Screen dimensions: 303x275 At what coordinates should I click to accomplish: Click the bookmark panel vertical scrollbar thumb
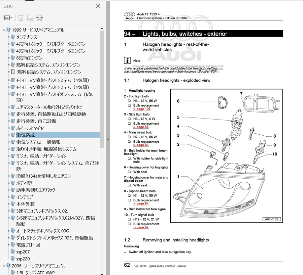point(102,89)
